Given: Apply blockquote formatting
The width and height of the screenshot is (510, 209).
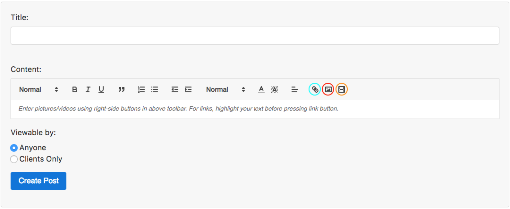Looking at the screenshot, I should click(122, 90).
